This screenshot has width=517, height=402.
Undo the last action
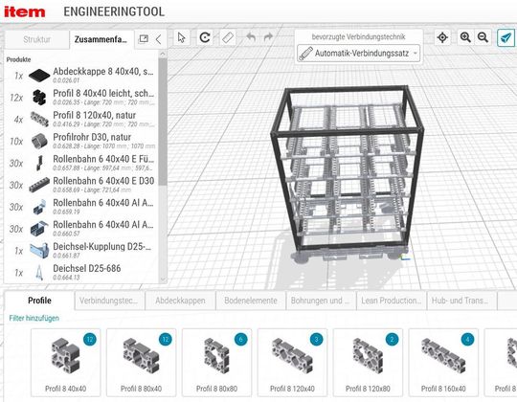pos(251,37)
